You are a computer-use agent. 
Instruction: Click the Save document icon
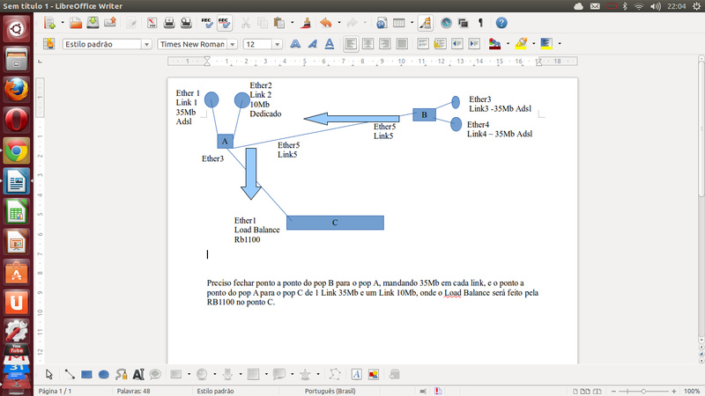click(92, 23)
